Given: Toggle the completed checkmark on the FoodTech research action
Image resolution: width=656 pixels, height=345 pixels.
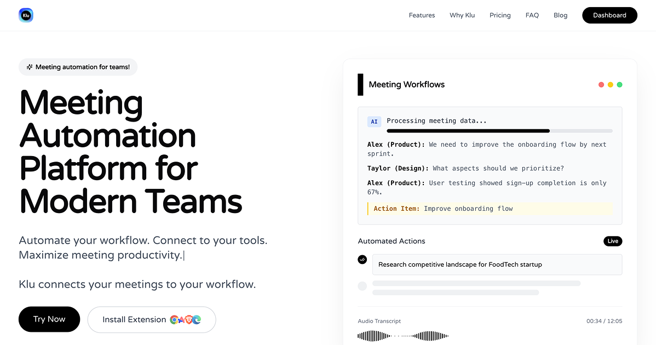Looking at the screenshot, I should (362, 260).
